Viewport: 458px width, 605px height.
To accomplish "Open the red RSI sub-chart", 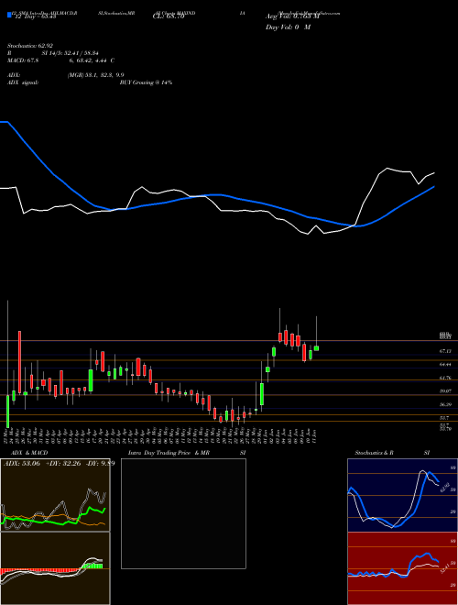I will [402, 568].
